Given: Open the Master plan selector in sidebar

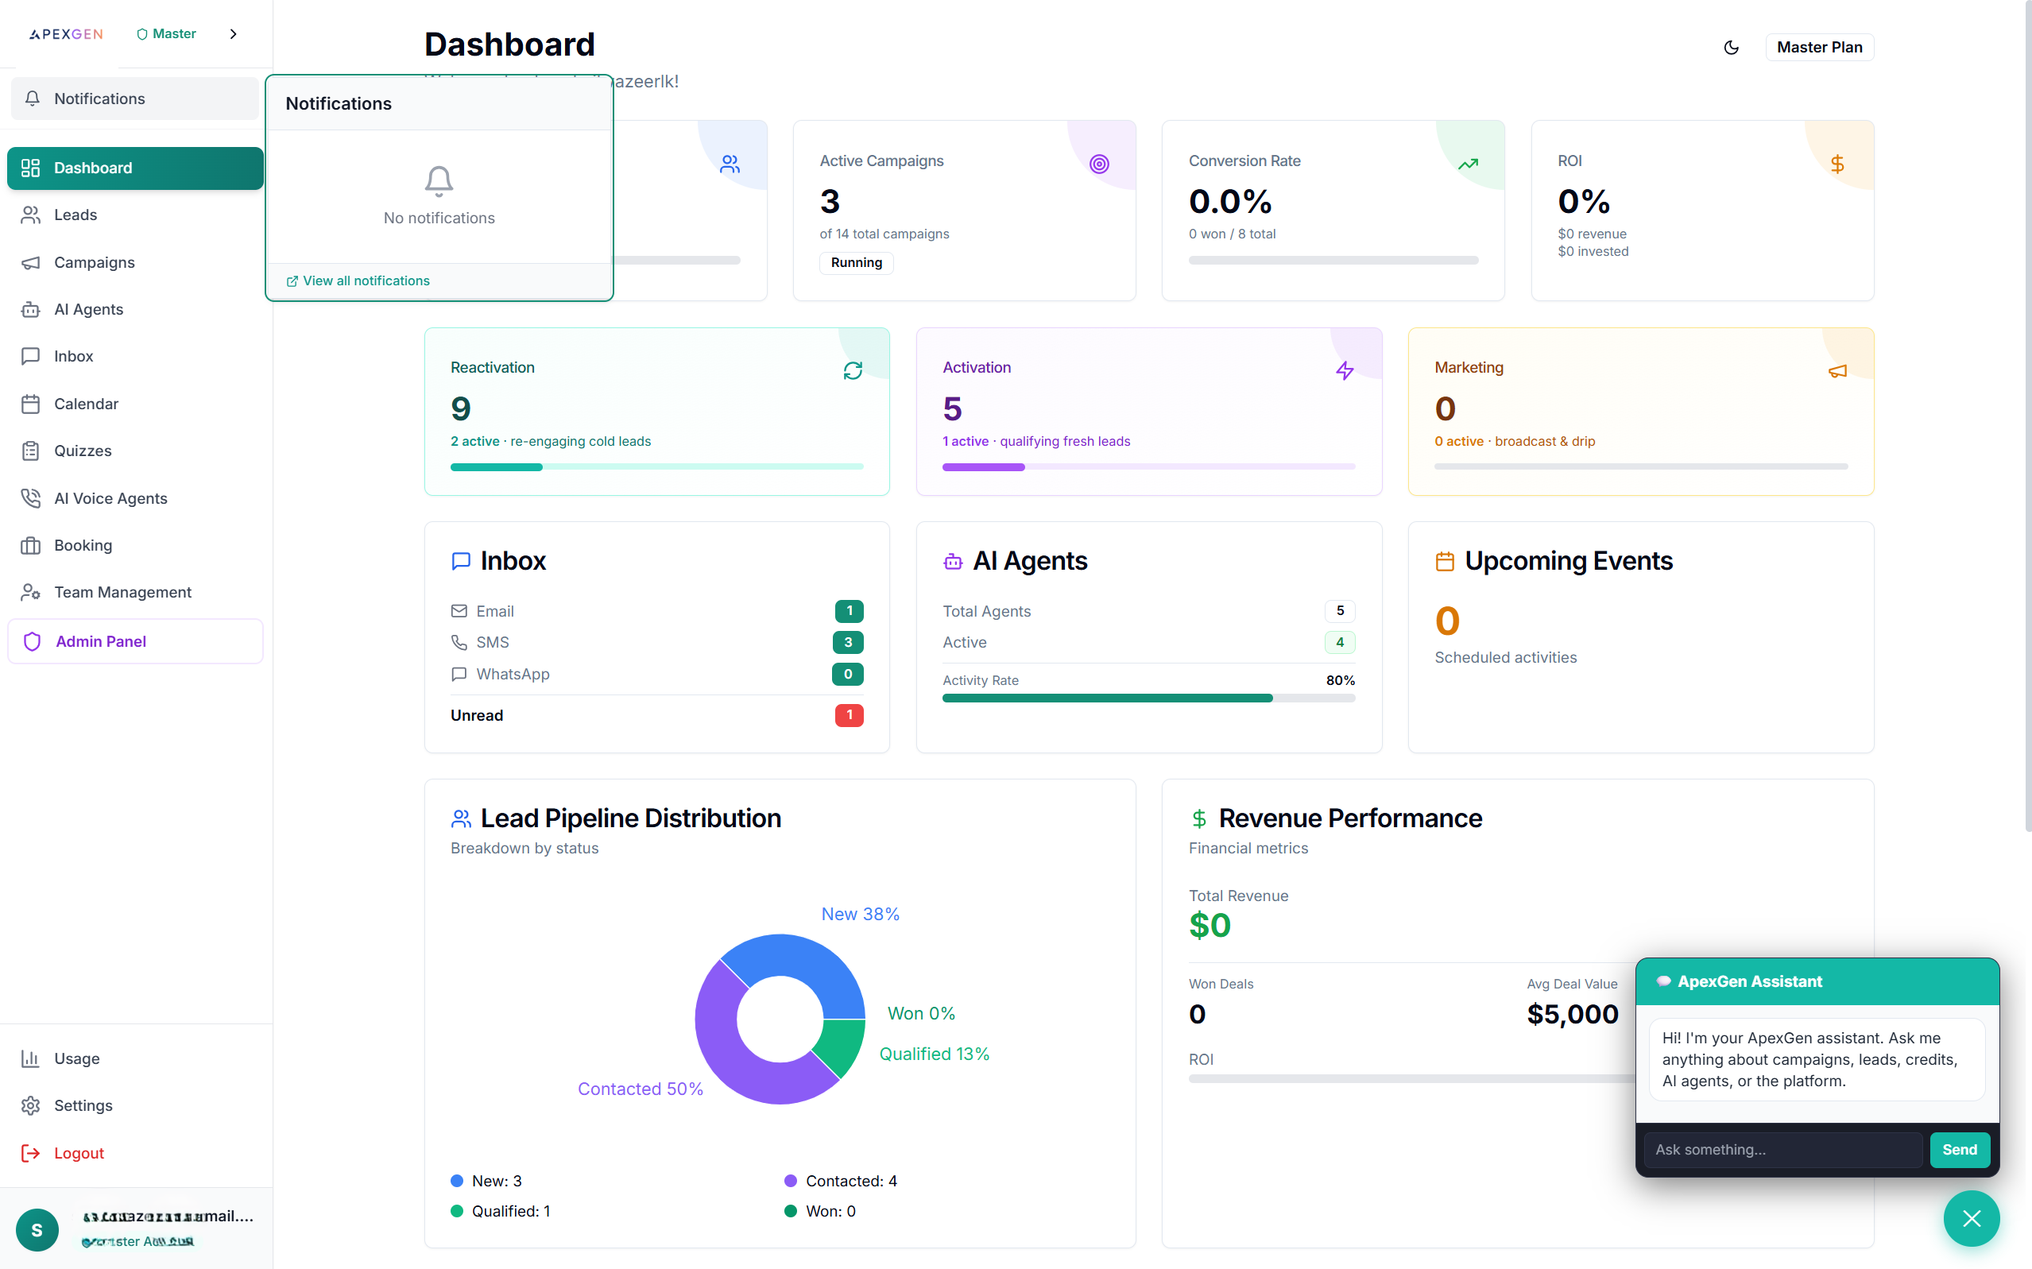Looking at the screenshot, I should tap(166, 33).
